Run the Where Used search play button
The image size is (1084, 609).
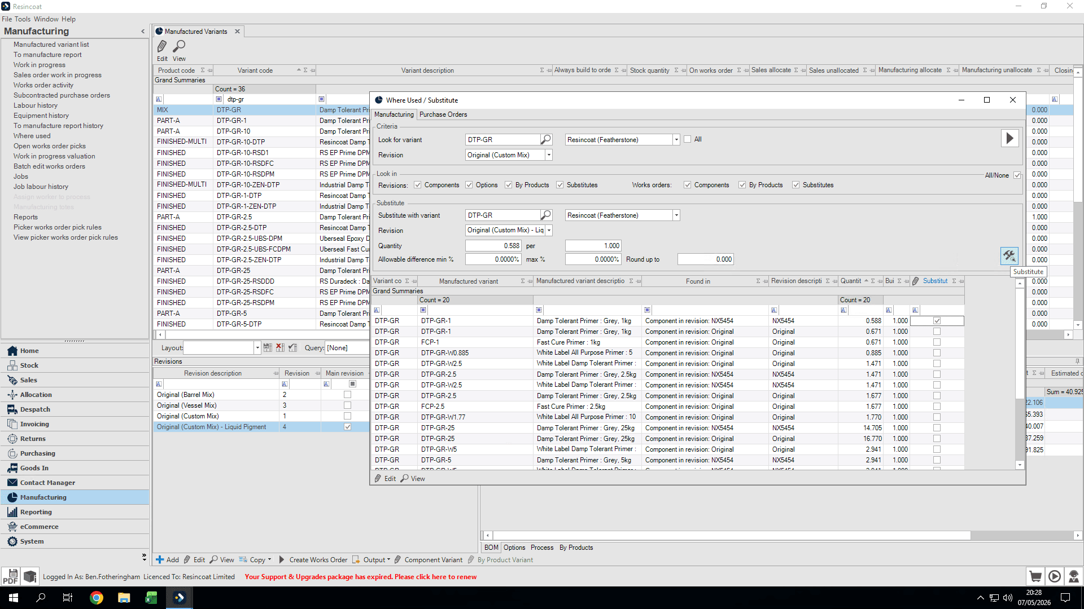1009,139
